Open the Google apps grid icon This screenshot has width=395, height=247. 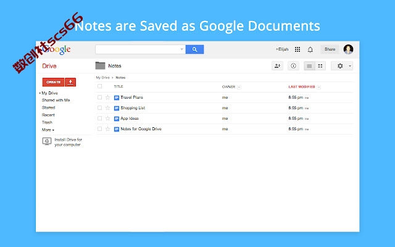click(x=297, y=49)
